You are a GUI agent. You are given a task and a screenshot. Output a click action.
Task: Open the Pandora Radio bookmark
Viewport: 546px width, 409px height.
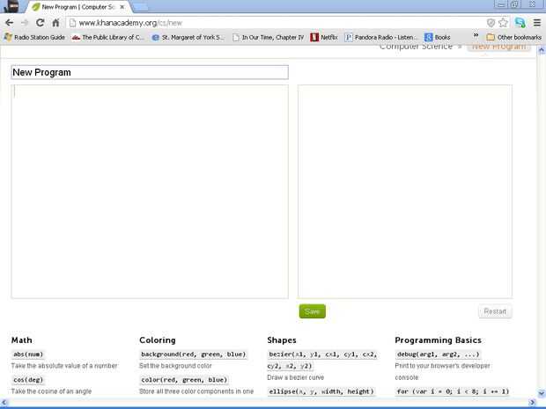coord(380,37)
